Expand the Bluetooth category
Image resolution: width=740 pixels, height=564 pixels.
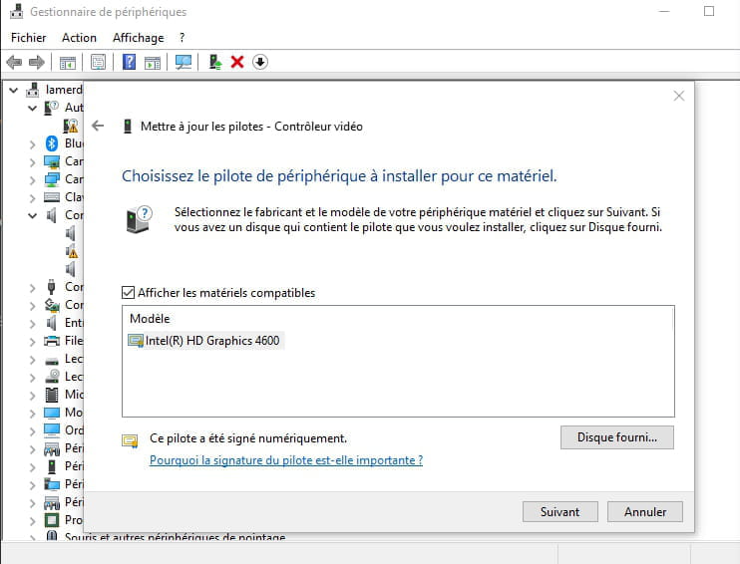[32, 143]
